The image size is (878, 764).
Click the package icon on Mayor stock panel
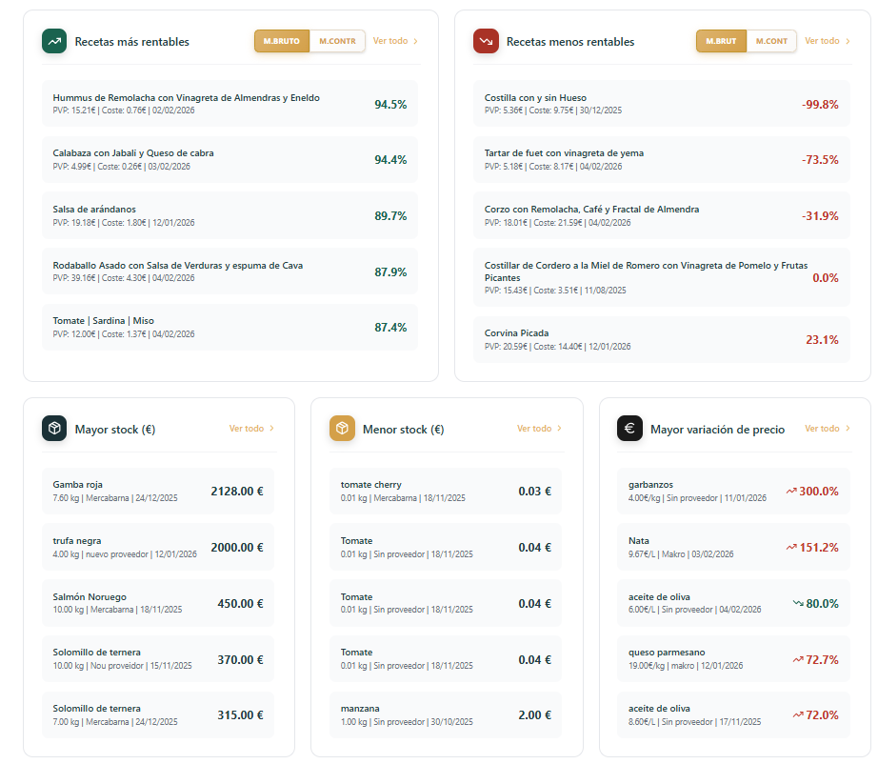click(x=52, y=429)
